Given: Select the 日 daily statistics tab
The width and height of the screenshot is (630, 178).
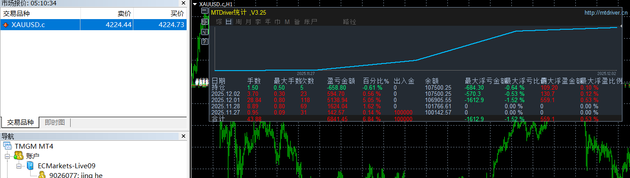Looking at the screenshot, I should pyautogui.click(x=228, y=22).
